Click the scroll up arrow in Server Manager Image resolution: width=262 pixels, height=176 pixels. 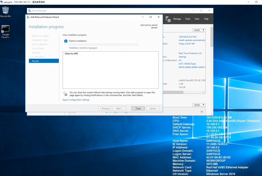(x=212, y=26)
